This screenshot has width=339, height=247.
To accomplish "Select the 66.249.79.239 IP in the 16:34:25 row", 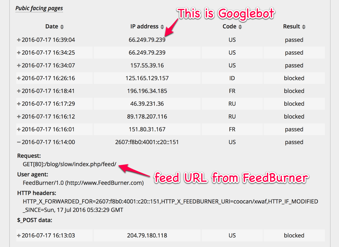I will [147, 53].
